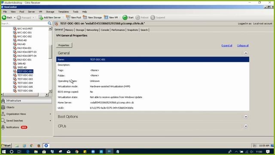Image resolution: width=275 pixels, height=155 pixels.
Task: Click the inner desktop Start button
Action: 6,146
